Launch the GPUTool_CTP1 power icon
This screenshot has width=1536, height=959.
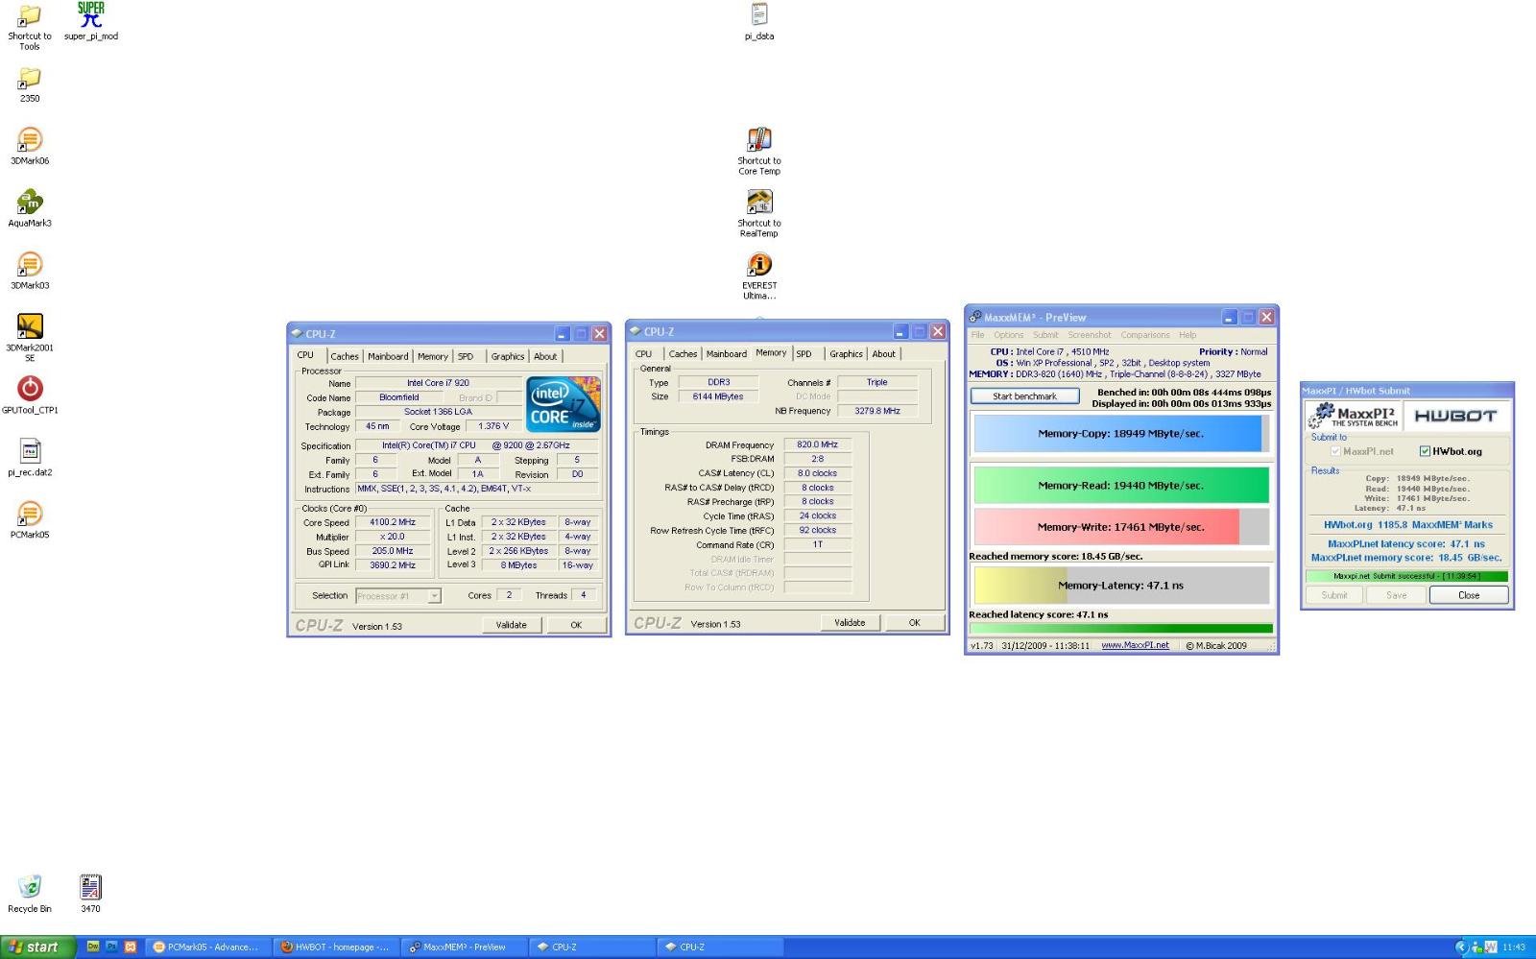30,389
